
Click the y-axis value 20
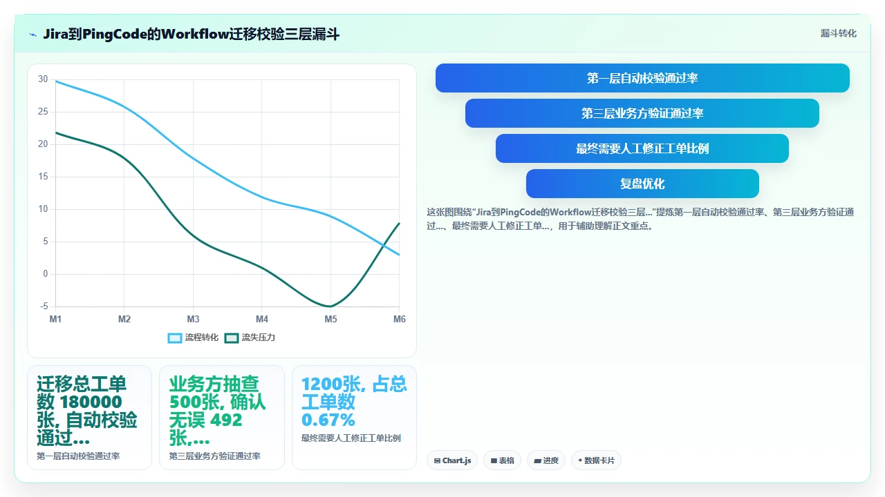pyautogui.click(x=43, y=144)
